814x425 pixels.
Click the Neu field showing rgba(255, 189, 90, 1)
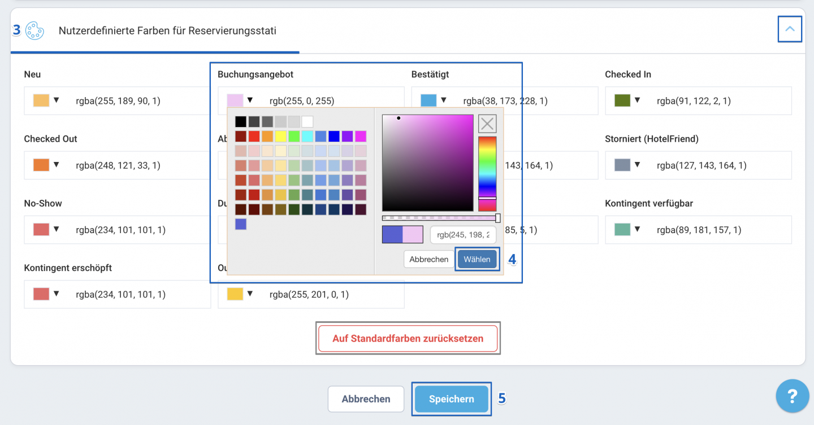118,101
